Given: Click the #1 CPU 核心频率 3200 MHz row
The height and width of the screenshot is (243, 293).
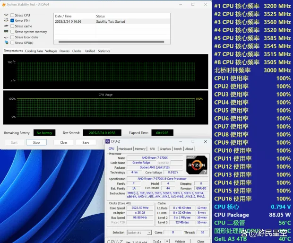Looking at the screenshot, I should pos(252,6).
